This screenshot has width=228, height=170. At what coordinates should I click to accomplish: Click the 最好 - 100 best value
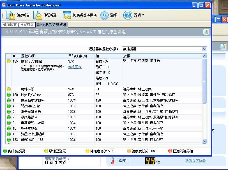103,67
